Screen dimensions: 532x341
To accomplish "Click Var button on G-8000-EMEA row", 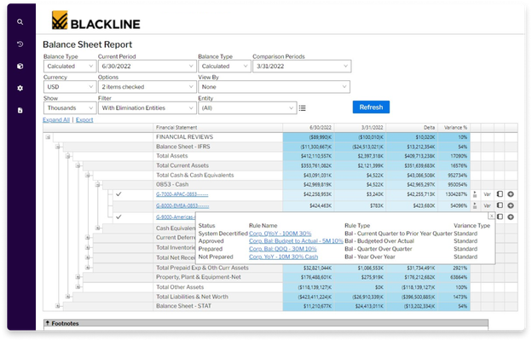I will click(487, 205).
